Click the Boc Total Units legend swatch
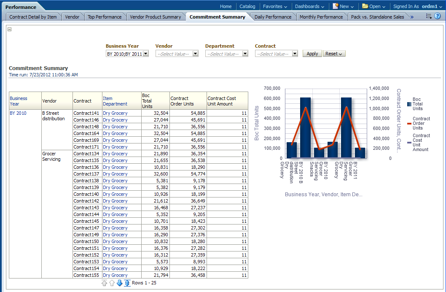This screenshot has height=292, width=446. click(409, 104)
